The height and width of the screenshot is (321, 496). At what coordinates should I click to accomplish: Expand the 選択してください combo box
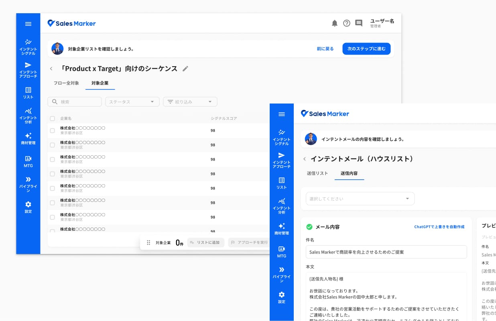pyautogui.click(x=360, y=199)
